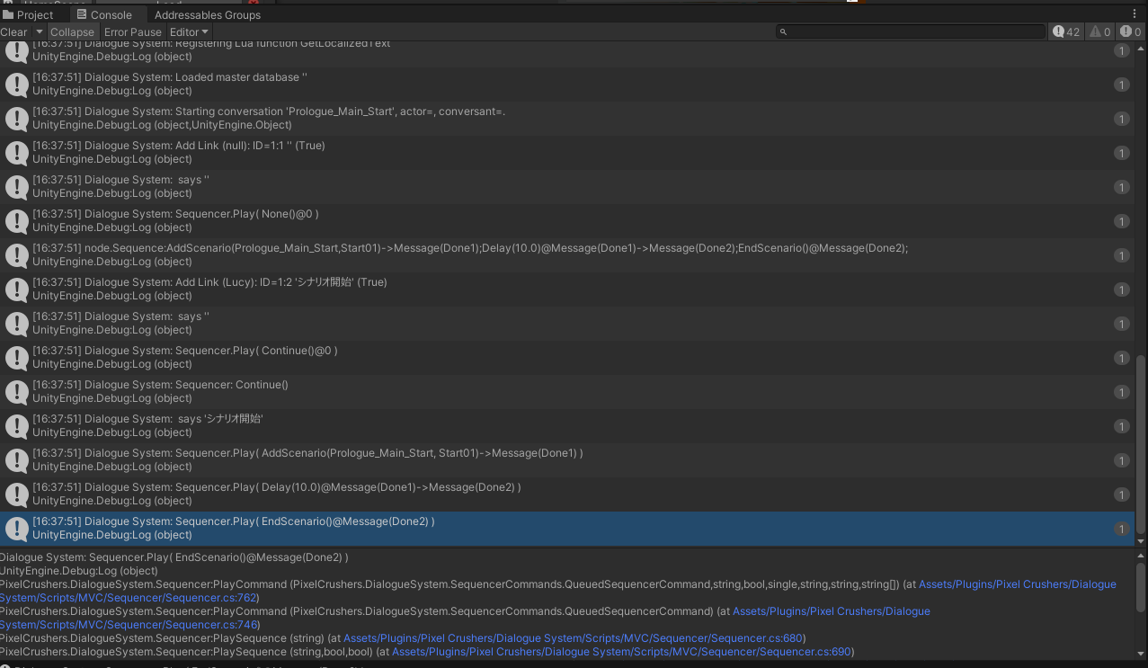Click info icon of 'Sequencer.Play( None()@0 )' log
The image size is (1148, 668).
coord(16,221)
